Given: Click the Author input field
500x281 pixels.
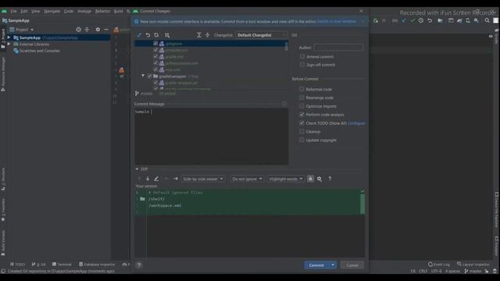Looking at the screenshot, I should coord(338,48).
